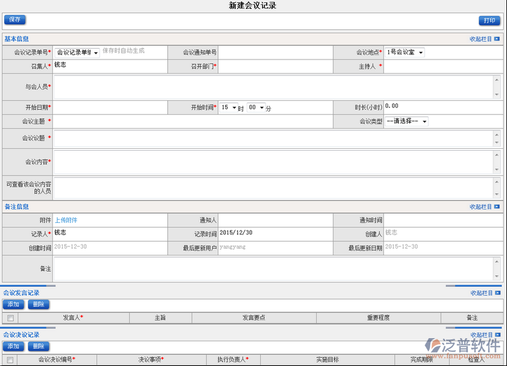Image resolution: width=507 pixels, height=366 pixels.
Task: Click 添加 button under 会议发言记录
Action: (13, 305)
